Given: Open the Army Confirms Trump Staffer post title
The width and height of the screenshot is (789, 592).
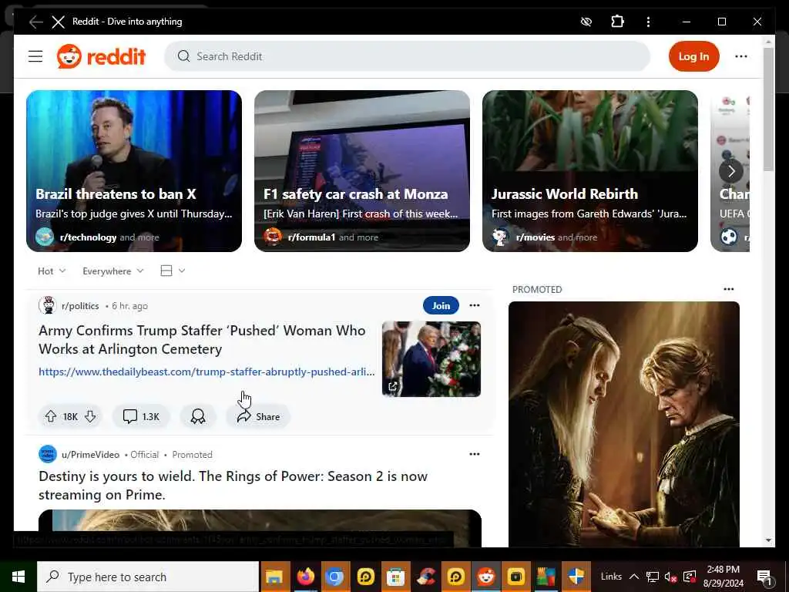Looking at the screenshot, I should (203, 340).
